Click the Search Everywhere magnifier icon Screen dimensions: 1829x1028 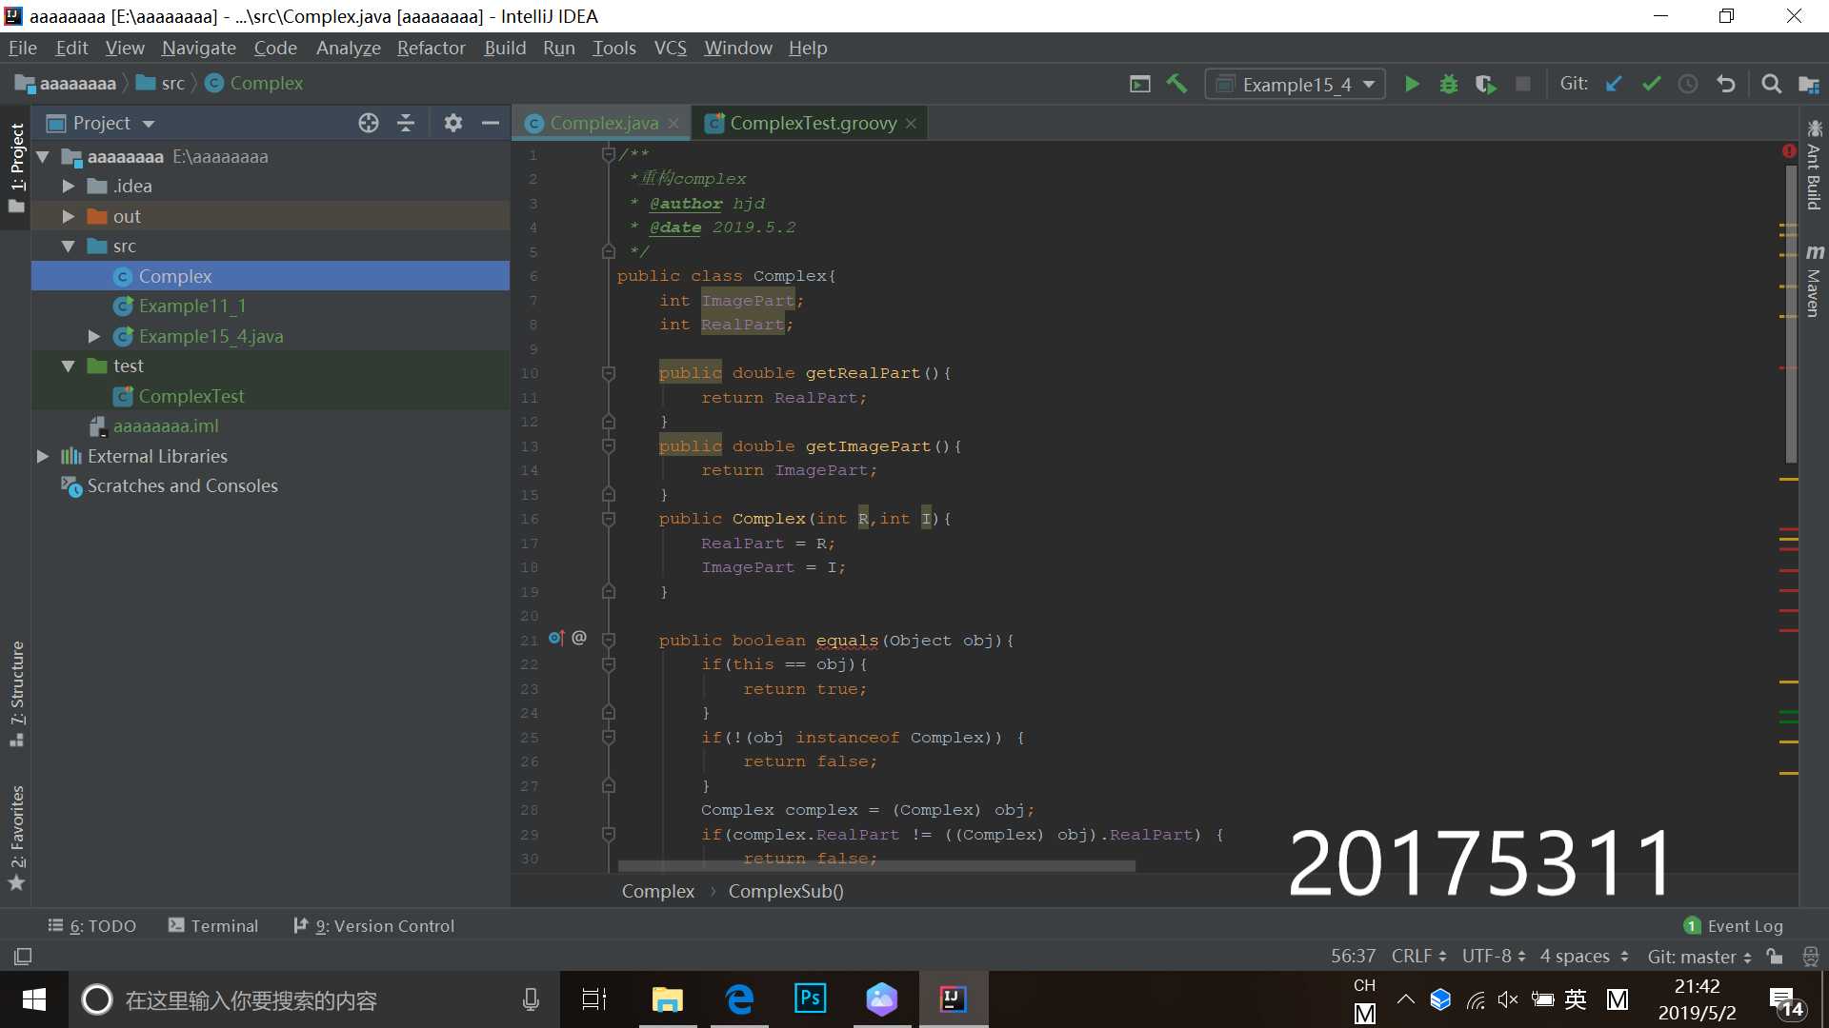click(1771, 84)
